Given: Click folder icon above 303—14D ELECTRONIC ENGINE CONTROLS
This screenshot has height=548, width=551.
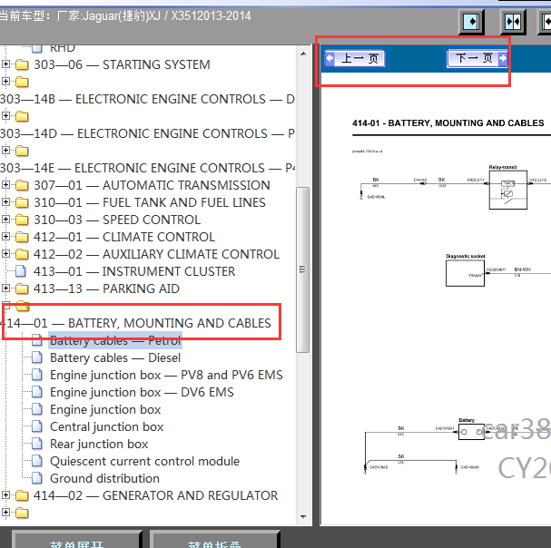Looking at the screenshot, I should click(22, 116).
